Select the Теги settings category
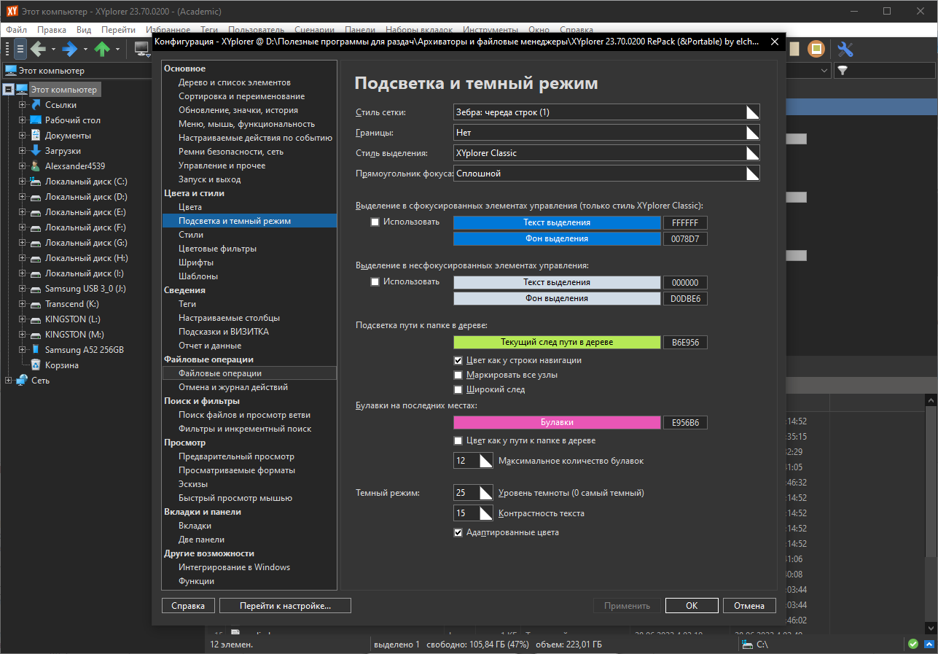The width and height of the screenshot is (938, 654). [x=187, y=304]
